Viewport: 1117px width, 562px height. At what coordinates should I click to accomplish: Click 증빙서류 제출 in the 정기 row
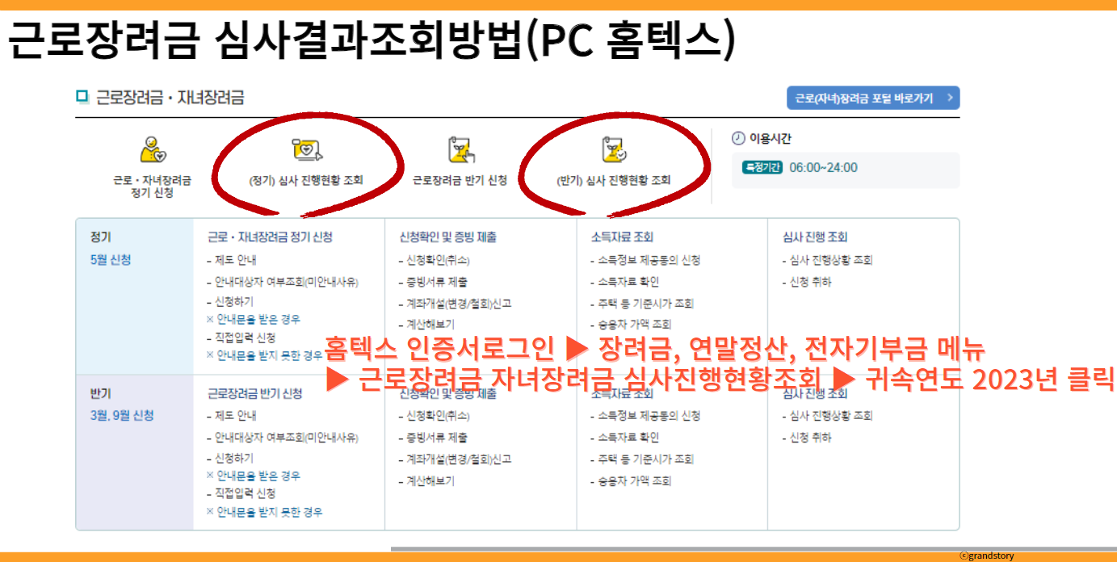(433, 282)
